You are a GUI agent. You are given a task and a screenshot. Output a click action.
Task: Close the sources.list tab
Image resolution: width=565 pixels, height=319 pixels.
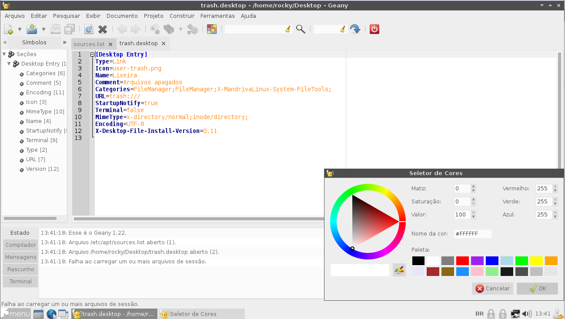point(110,44)
